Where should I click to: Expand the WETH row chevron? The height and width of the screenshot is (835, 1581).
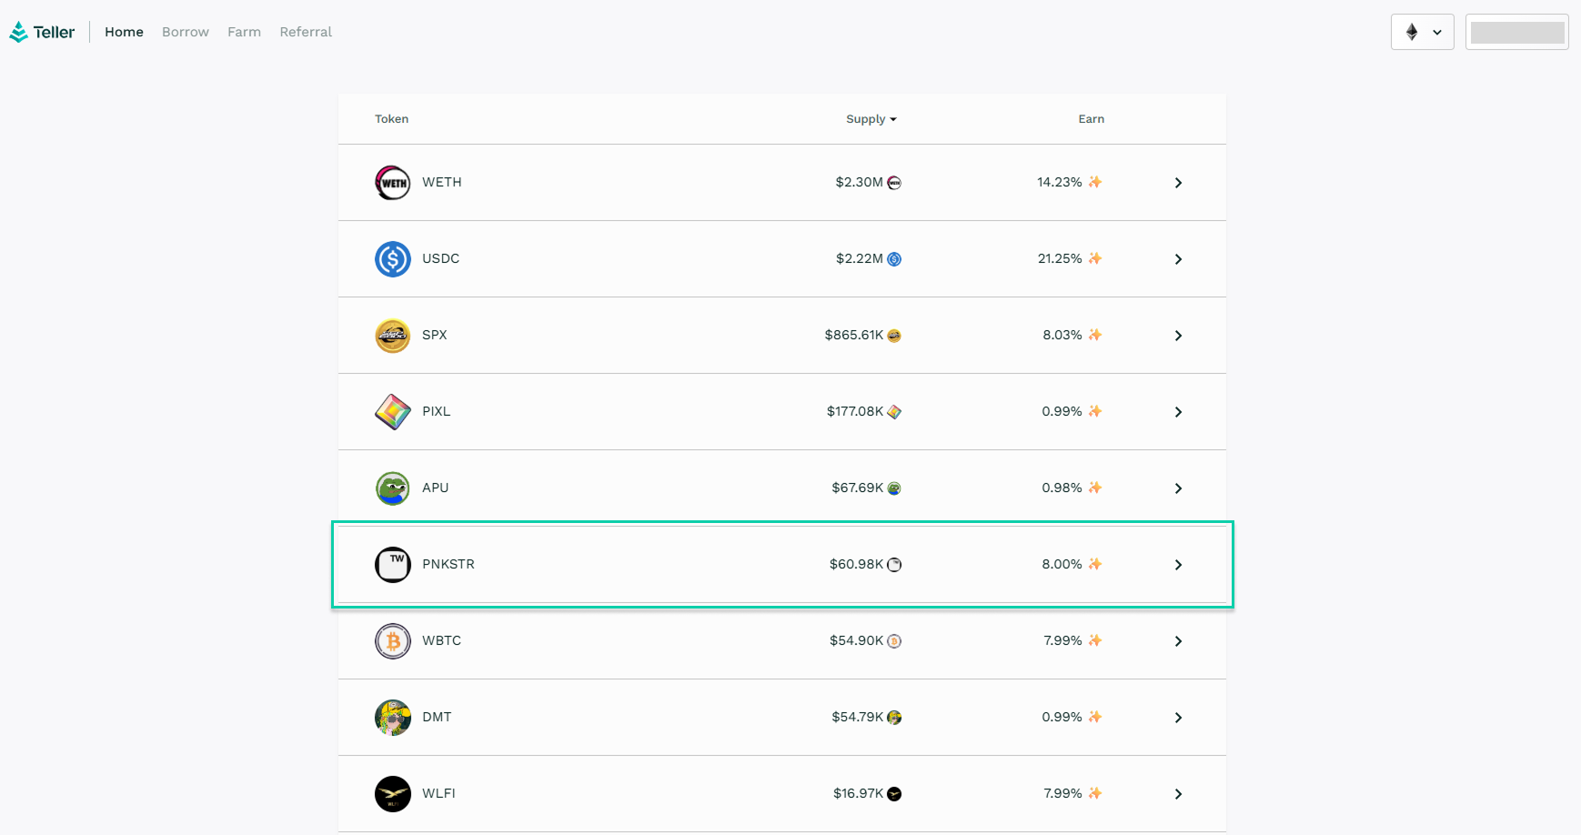(x=1178, y=183)
